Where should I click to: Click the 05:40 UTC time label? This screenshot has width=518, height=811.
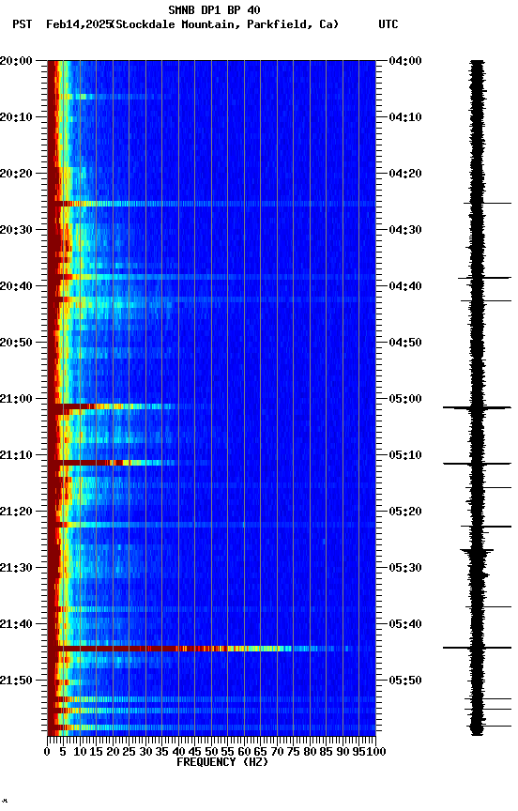click(405, 625)
